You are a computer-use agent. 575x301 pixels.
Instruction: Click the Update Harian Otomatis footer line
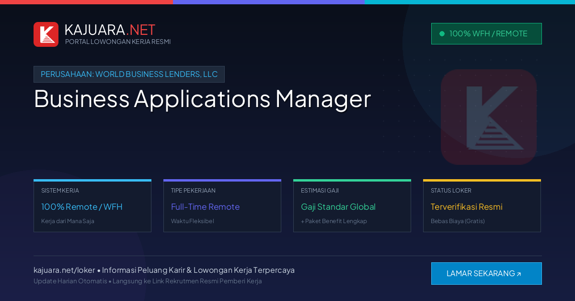tap(148, 281)
